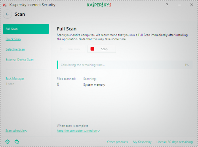Image resolution: width=198 pixels, height=147 pixels.
Task: Click the 'When scan is complete' label
Action: click(72, 126)
